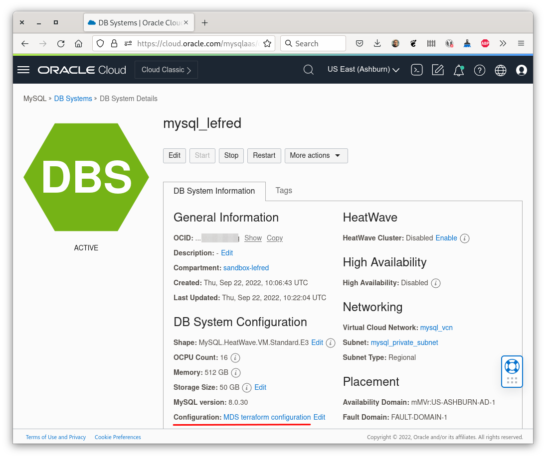Screen dimensions: 546x458
Task: Open Cloud Shell developer tools icon
Action: (416, 70)
